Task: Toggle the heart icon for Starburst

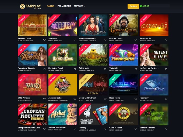Action: pos(75,39)
